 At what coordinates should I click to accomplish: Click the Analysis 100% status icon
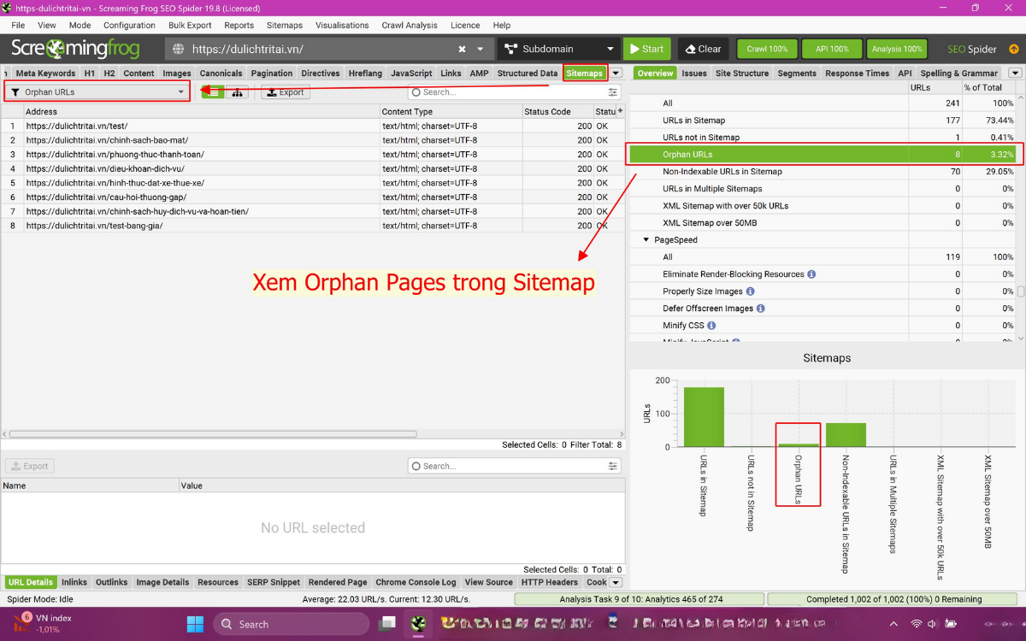click(x=896, y=49)
